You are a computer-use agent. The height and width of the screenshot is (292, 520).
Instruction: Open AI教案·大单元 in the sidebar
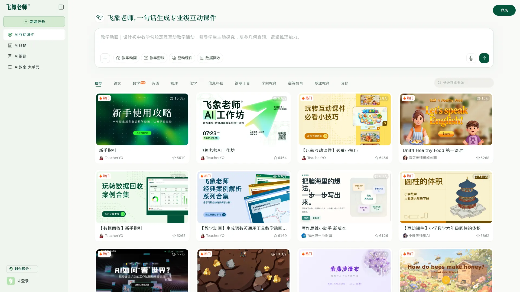(x=34, y=67)
